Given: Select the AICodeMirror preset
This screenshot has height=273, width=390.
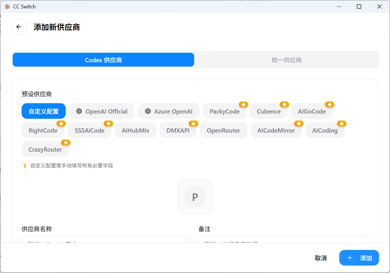Looking at the screenshot, I should pos(276,130).
